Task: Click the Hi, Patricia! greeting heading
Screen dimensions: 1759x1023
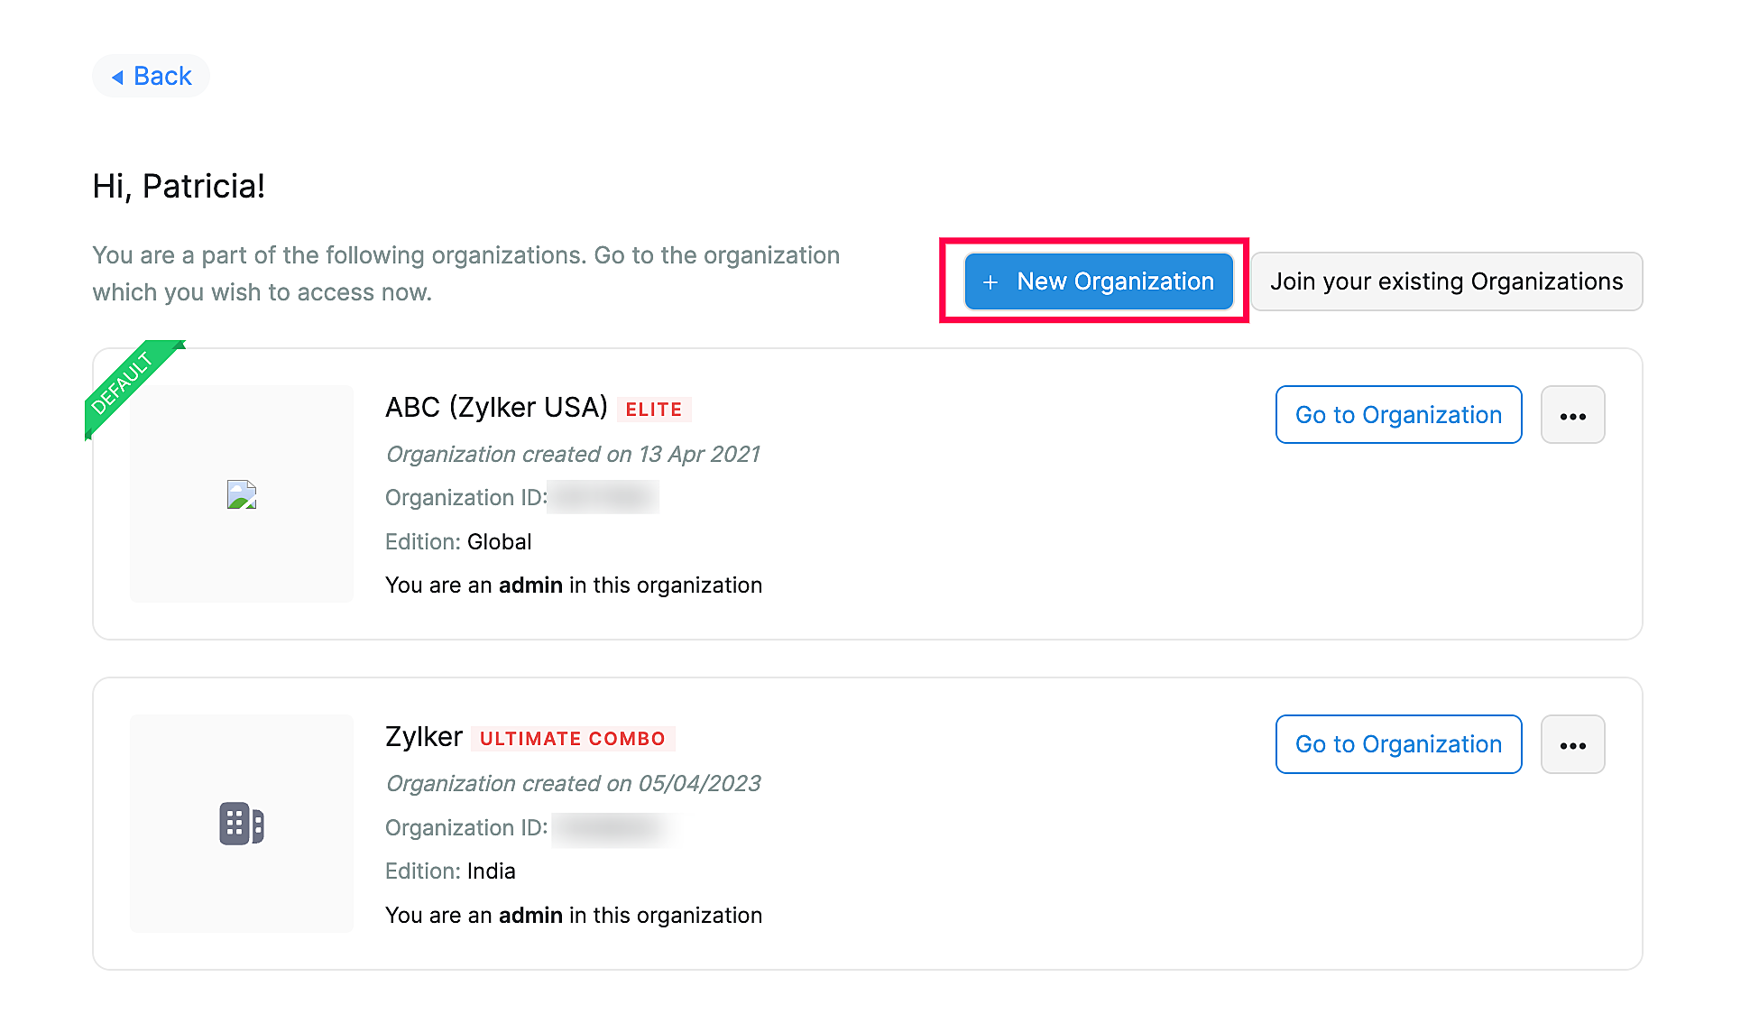Action: [179, 187]
